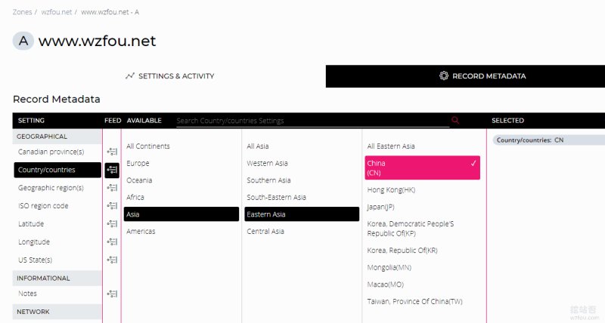The height and width of the screenshot is (323, 605).
Task: Click the red search magnifier icon
Action: (455, 120)
